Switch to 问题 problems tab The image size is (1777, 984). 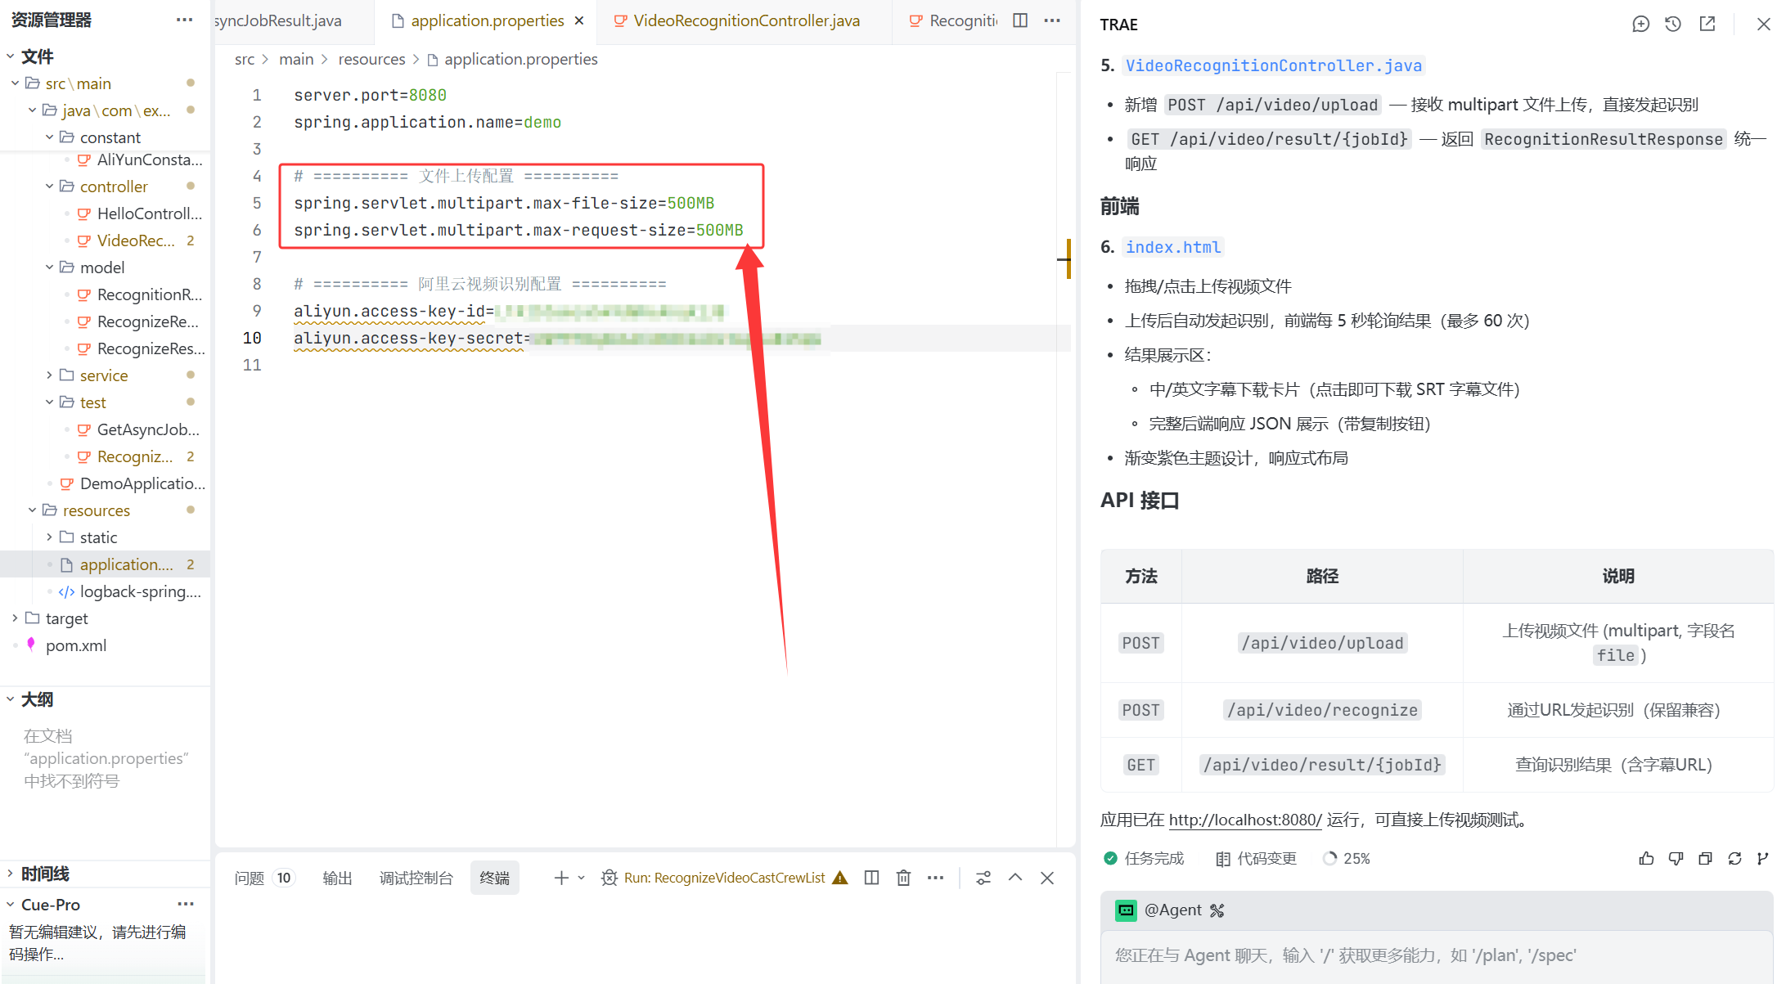pyautogui.click(x=249, y=878)
